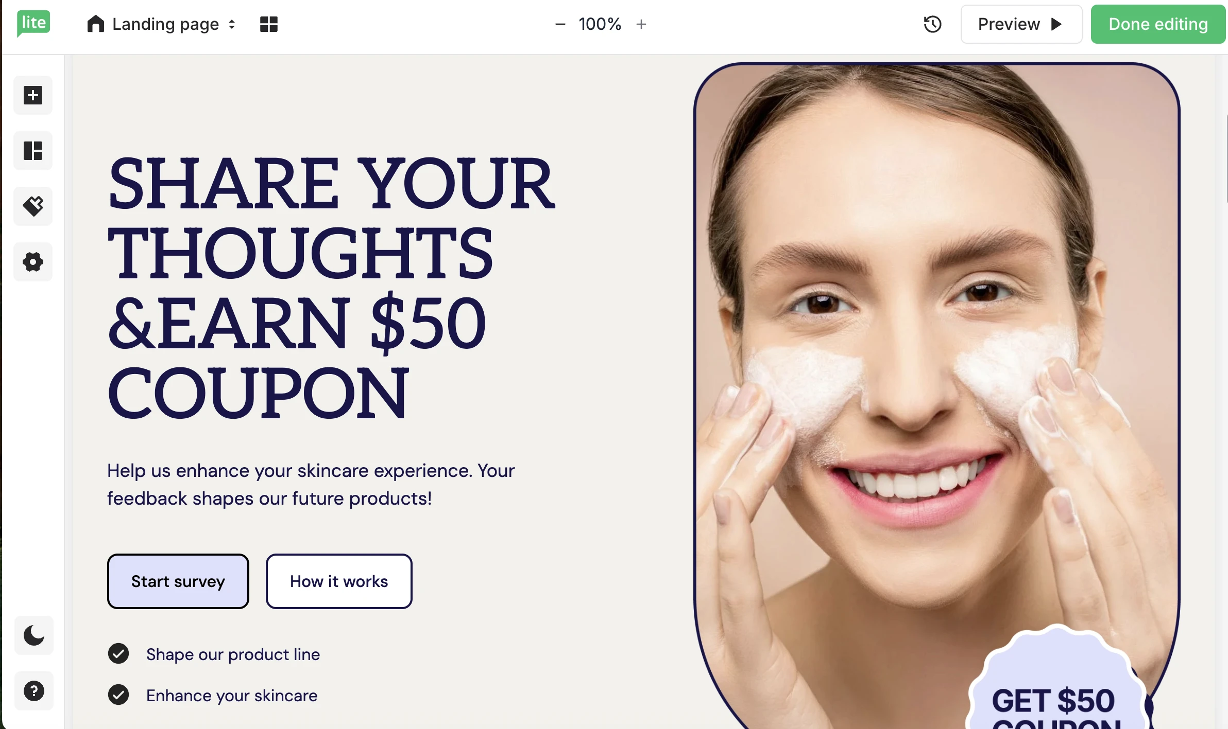This screenshot has height=729, width=1228.
Task: Click the home icon beside Landing page
Action: click(96, 24)
